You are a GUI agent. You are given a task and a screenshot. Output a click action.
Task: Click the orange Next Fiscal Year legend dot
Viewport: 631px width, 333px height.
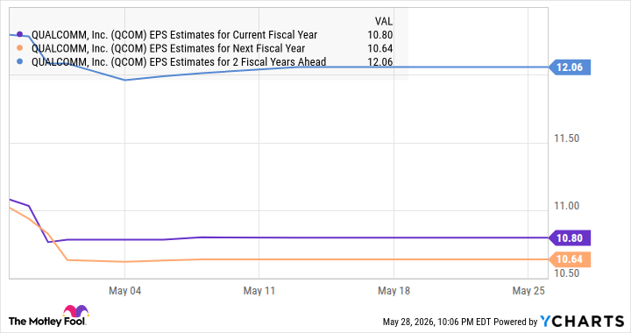tap(19, 48)
